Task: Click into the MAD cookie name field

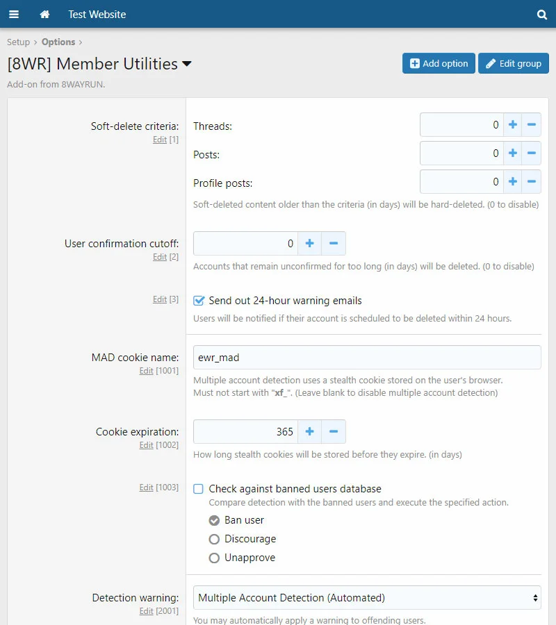Action: point(366,358)
